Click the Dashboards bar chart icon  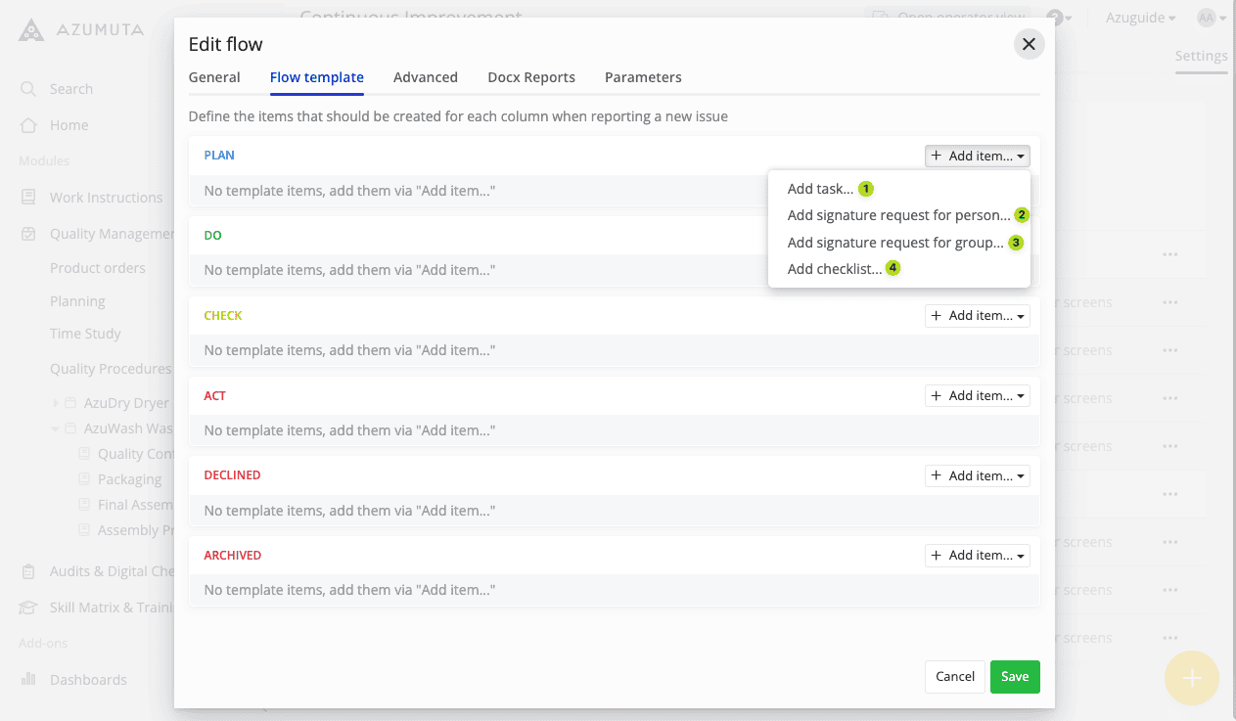point(28,680)
